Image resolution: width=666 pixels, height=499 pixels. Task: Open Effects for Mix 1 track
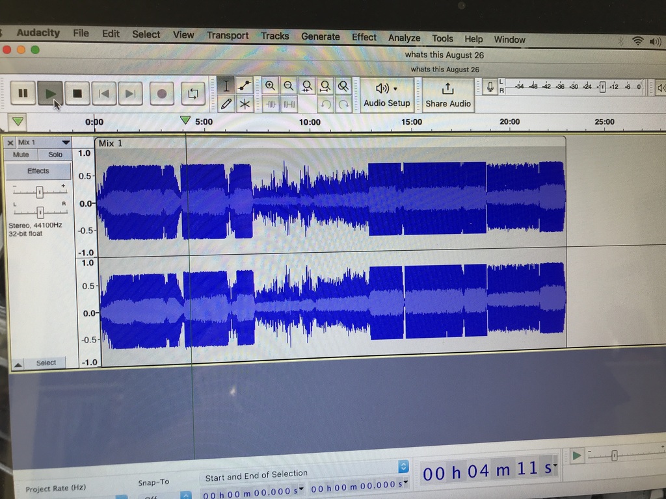pyautogui.click(x=38, y=171)
